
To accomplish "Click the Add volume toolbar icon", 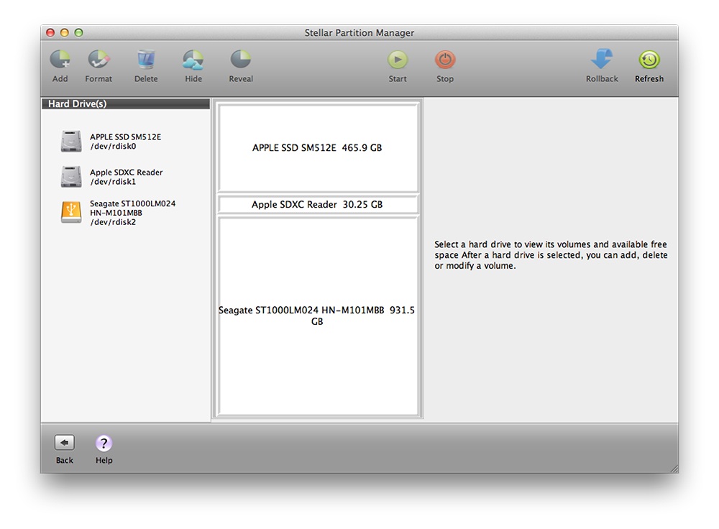I will [60, 60].
